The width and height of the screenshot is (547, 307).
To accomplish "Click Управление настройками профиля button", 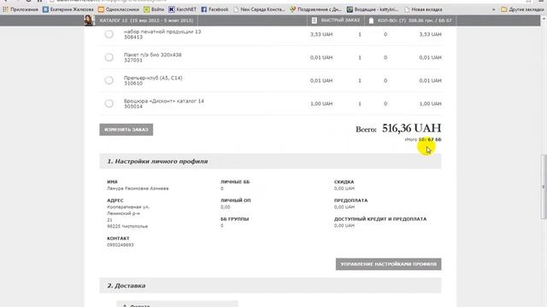I will (x=389, y=264).
